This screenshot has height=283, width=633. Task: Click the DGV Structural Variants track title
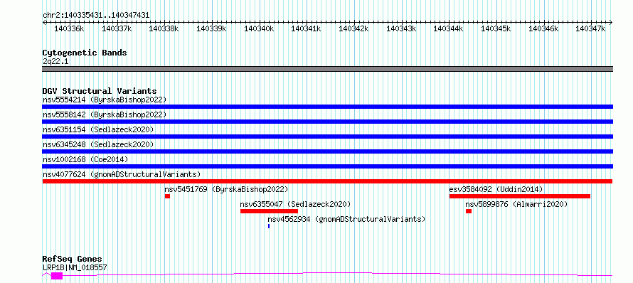100,91
